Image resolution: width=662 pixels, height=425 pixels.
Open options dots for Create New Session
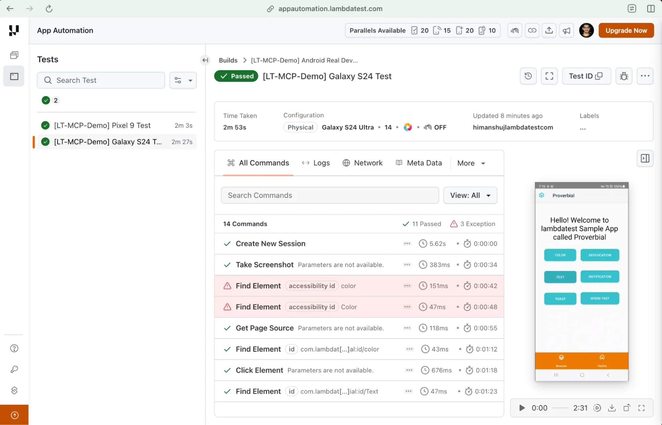tap(407, 243)
